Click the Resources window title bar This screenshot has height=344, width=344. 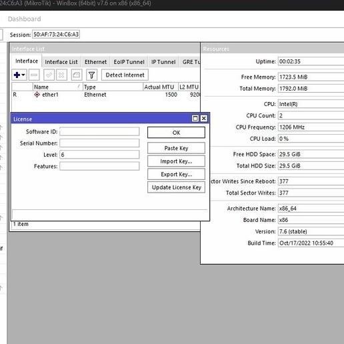(273, 49)
